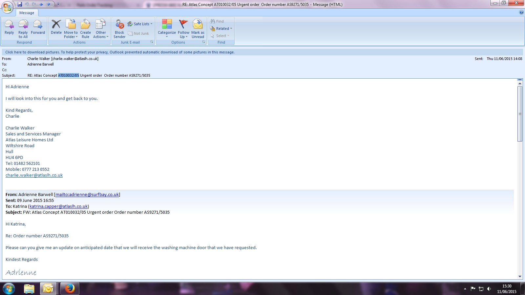Click the katrina.capper@atlaslh.co.uk email link
Viewport: 525px width, 295px height.
tap(58, 206)
